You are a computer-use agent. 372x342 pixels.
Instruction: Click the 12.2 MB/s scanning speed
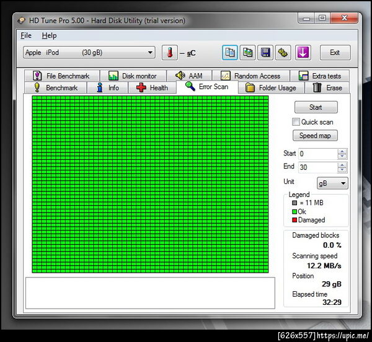coord(324,266)
